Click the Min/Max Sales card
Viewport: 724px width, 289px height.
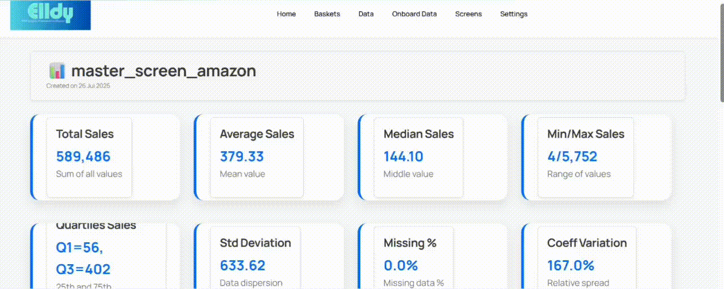[597, 157]
